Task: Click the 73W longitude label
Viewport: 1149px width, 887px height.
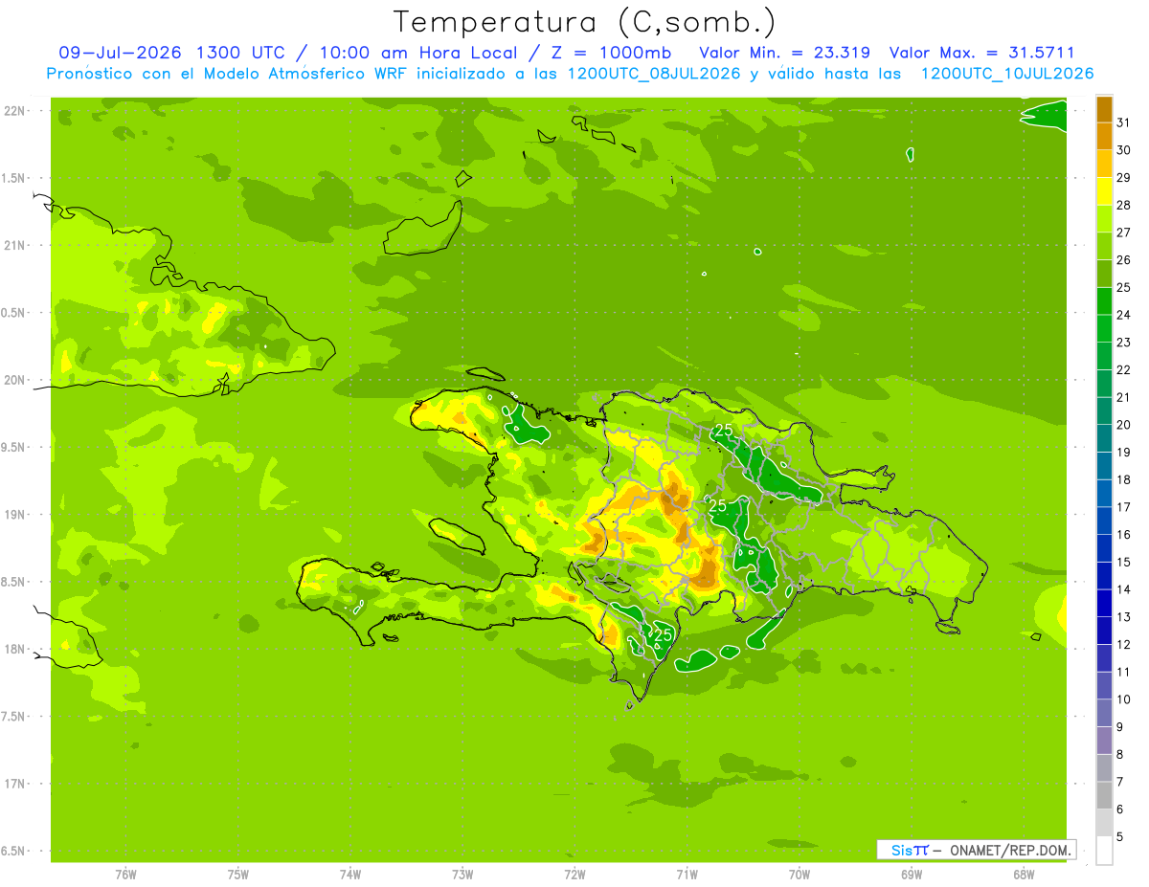Action: tap(462, 875)
